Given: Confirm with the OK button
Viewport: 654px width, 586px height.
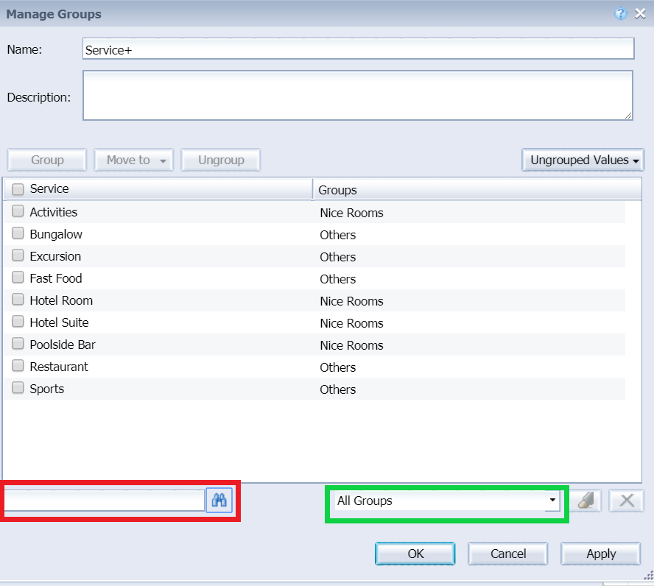Looking at the screenshot, I should click(x=415, y=554).
